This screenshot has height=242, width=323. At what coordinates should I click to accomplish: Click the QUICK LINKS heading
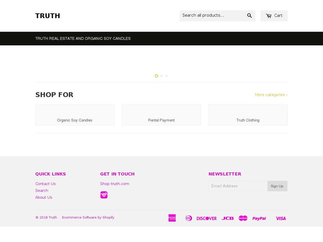(x=50, y=174)
